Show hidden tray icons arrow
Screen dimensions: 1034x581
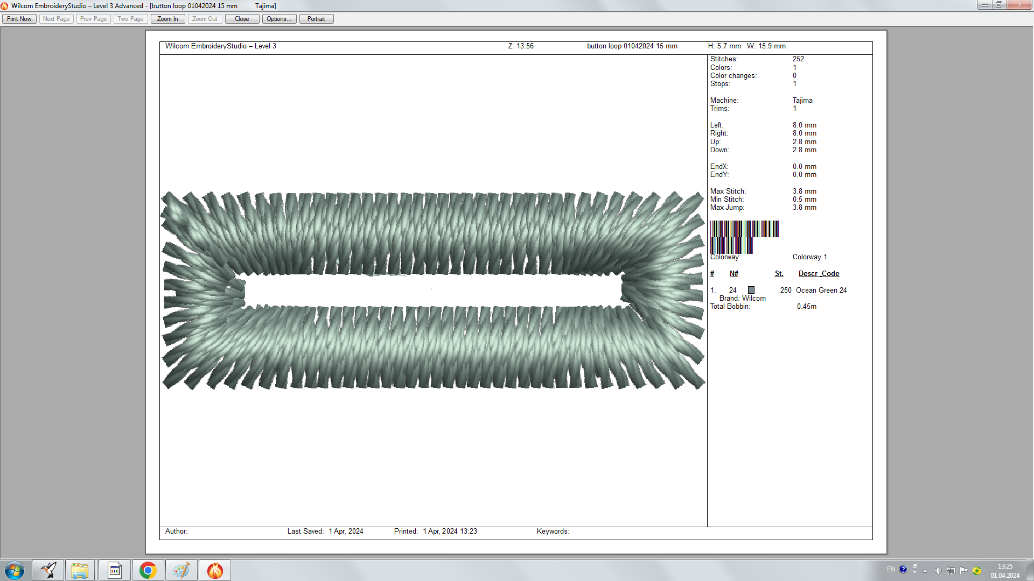pyautogui.click(x=925, y=571)
